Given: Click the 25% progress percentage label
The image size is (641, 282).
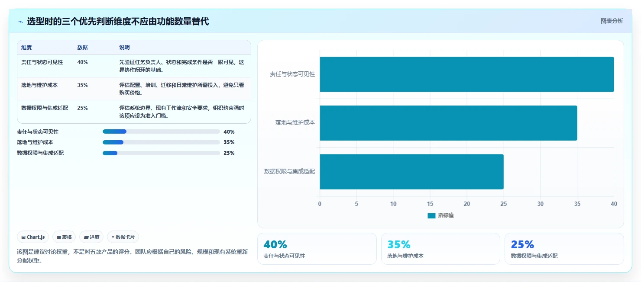Looking at the screenshot, I should tap(229, 153).
